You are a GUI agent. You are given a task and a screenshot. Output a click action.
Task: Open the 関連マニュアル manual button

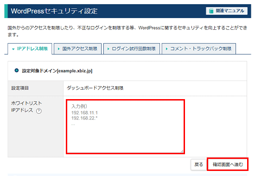tap(227, 11)
